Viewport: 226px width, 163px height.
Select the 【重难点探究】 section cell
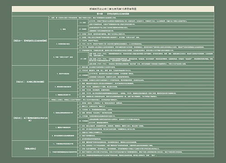coord(30,149)
